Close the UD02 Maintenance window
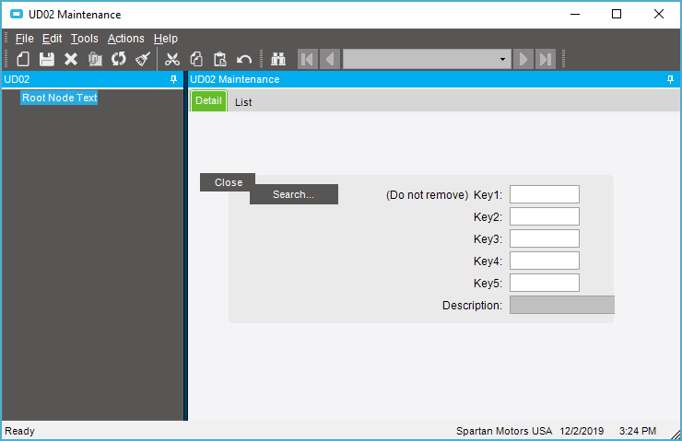The image size is (682, 441). point(659,15)
